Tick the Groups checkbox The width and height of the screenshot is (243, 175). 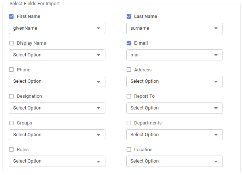coord(11,123)
